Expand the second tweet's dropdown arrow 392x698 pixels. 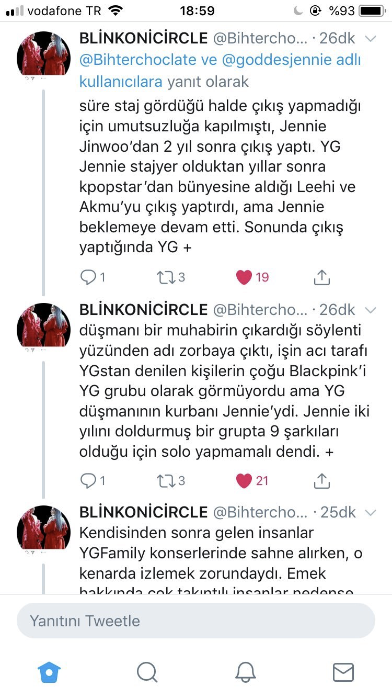click(x=370, y=310)
